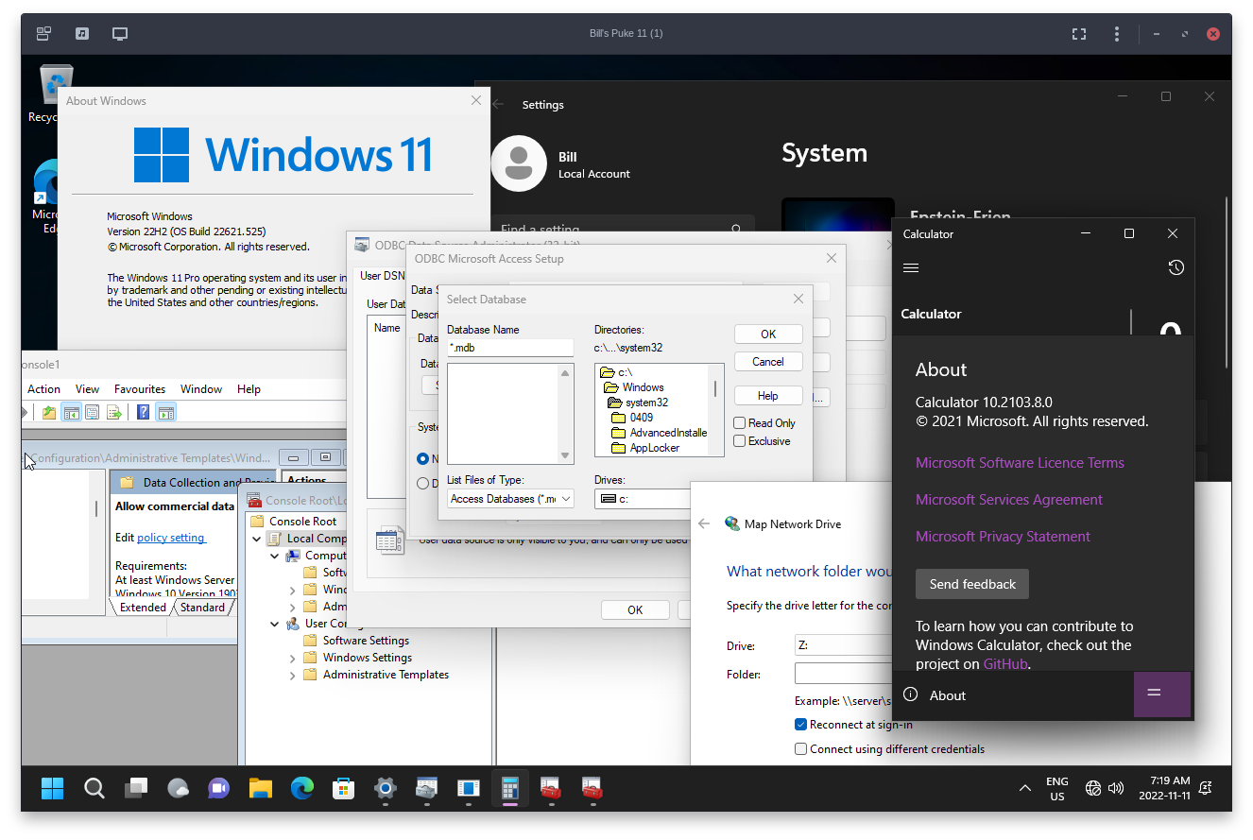Click Send feedback in Calculator About
Image resolution: width=1253 pixels, height=840 pixels.
[x=972, y=584]
